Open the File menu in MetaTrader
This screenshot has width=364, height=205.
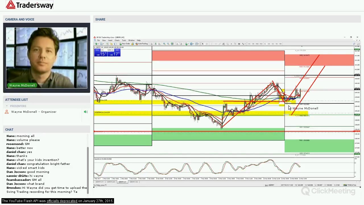[98, 40]
